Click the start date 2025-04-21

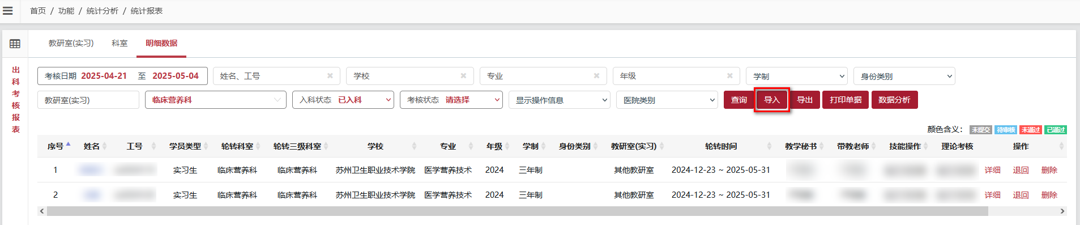[x=104, y=76]
